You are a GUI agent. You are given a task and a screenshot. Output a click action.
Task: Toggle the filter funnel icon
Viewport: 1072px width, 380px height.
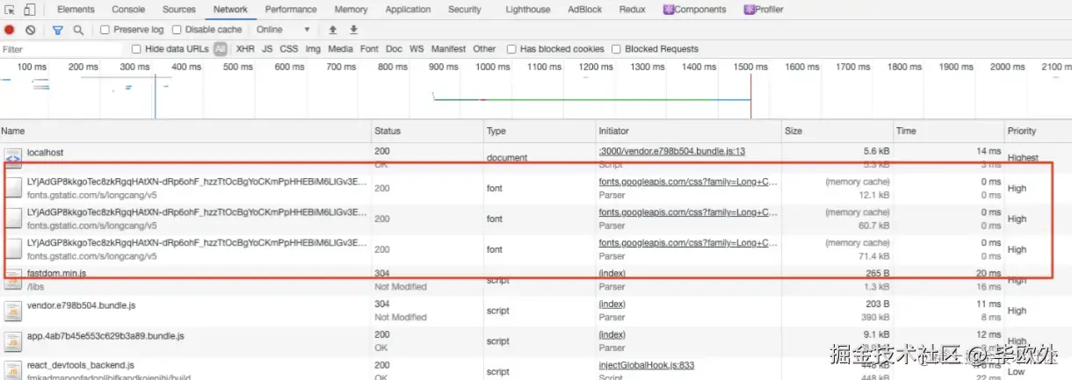click(x=58, y=30)
